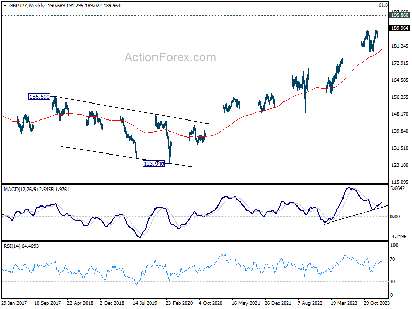Click the 156.590 high price label
This screenshot has height=309, width=412.
[40, 97]
